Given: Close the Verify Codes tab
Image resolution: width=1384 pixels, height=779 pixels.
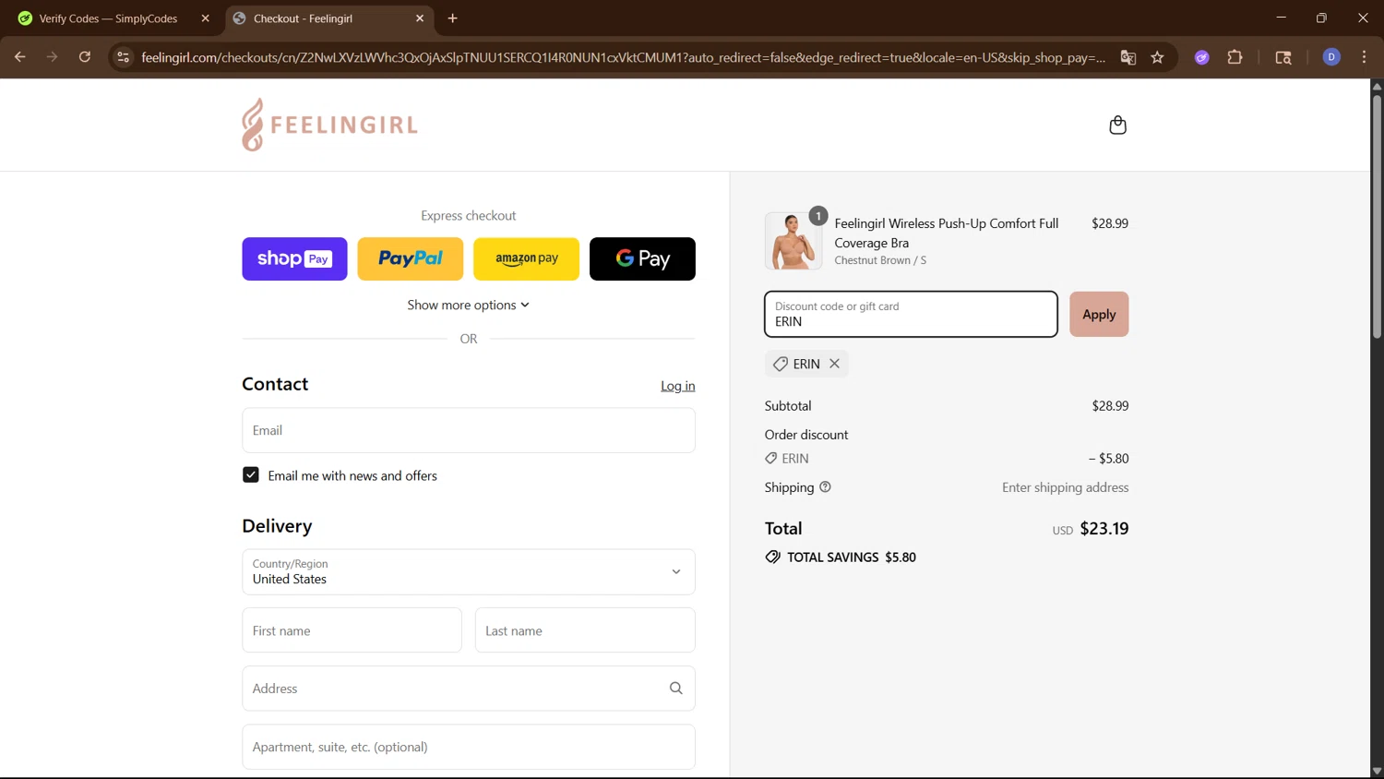Looking at the screenshot, I should coord(205,18).
